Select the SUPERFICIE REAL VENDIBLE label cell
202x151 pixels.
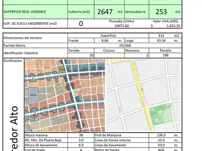click(x=35, y=12)
